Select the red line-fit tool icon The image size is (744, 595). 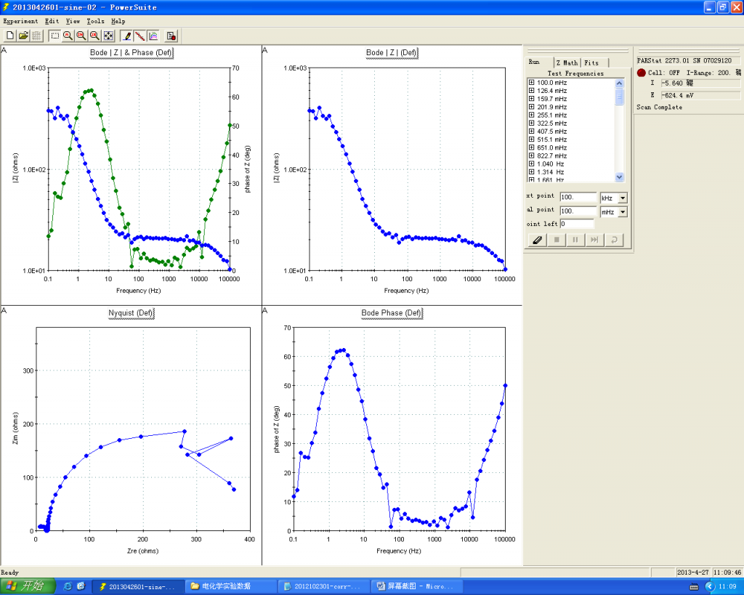(139, 36)
